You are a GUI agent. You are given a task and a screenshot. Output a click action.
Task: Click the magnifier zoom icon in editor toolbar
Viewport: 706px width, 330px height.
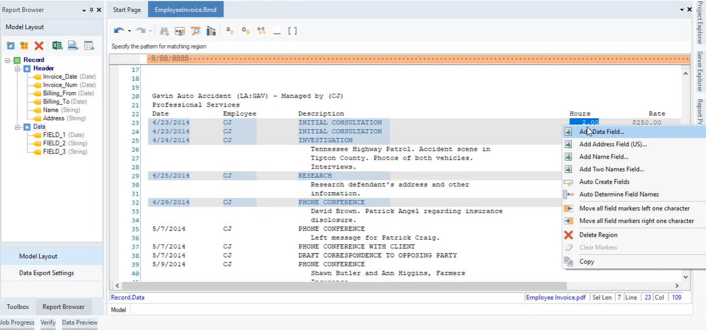coord(195,31)
